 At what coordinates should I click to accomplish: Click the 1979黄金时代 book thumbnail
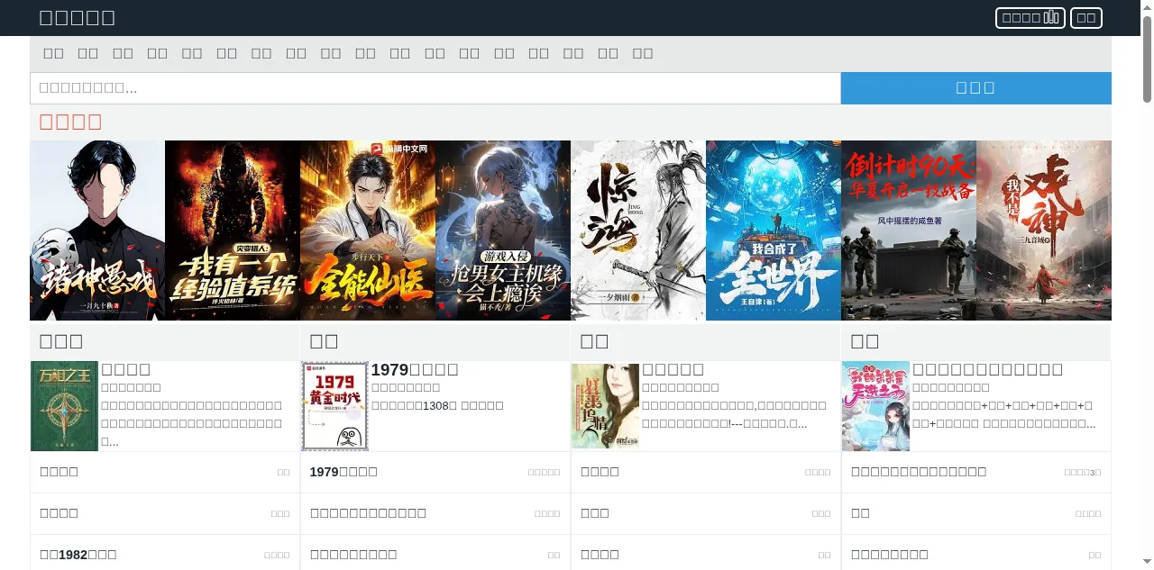(334, 406)
